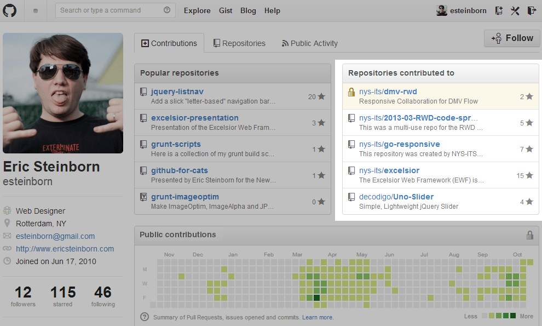Focus the search or command input field
Screen dimensions: 542x326
point(111,10)
